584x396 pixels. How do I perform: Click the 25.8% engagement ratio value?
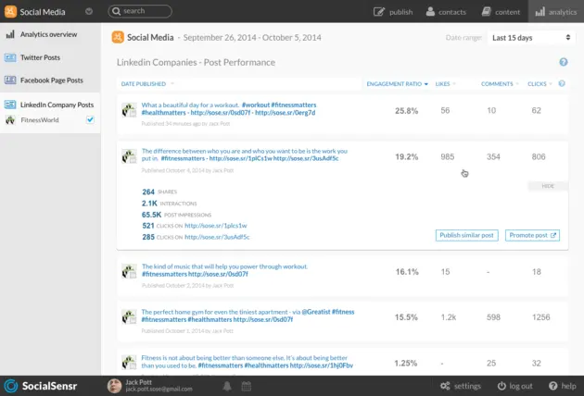(406, 111)
